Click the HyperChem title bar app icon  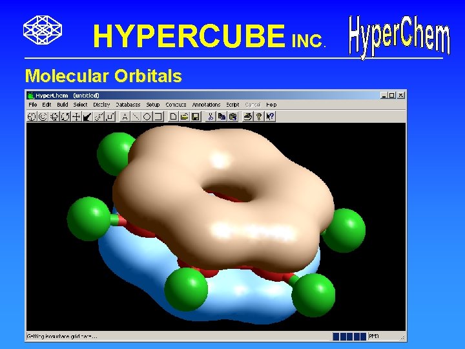click(30, 95)
